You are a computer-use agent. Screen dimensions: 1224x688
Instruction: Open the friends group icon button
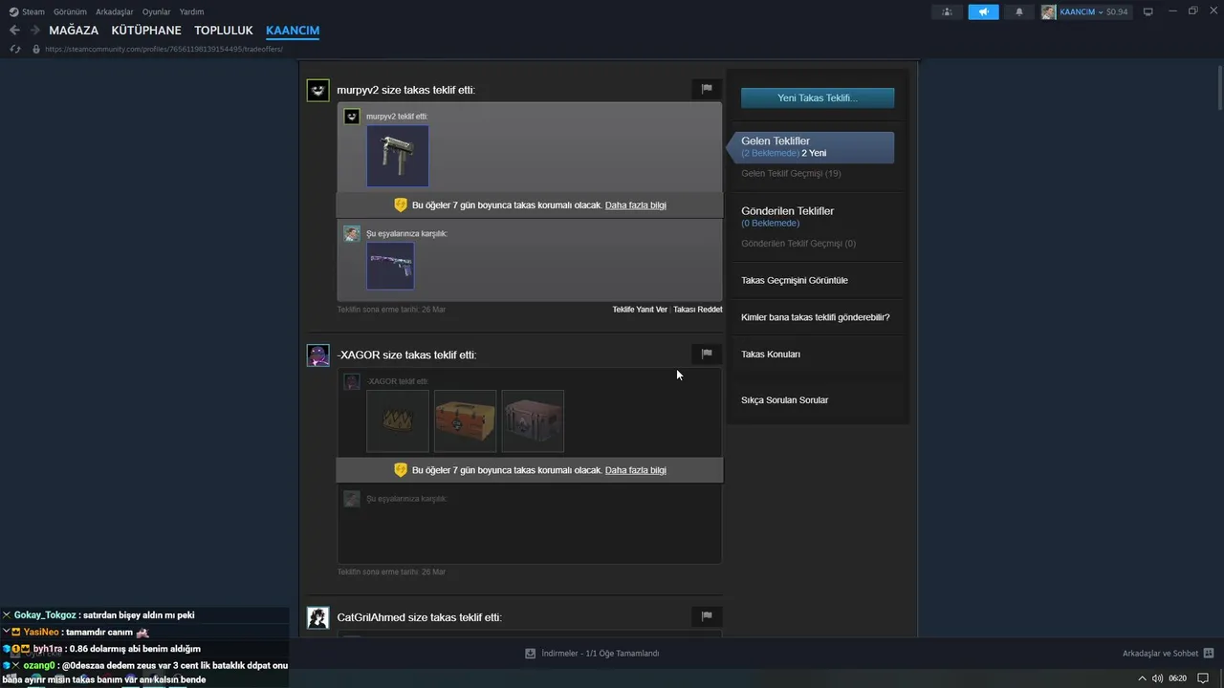[947, 11]
